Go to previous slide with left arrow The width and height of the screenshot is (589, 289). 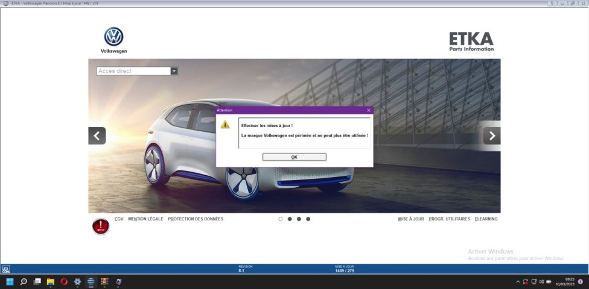coord(97,135)
